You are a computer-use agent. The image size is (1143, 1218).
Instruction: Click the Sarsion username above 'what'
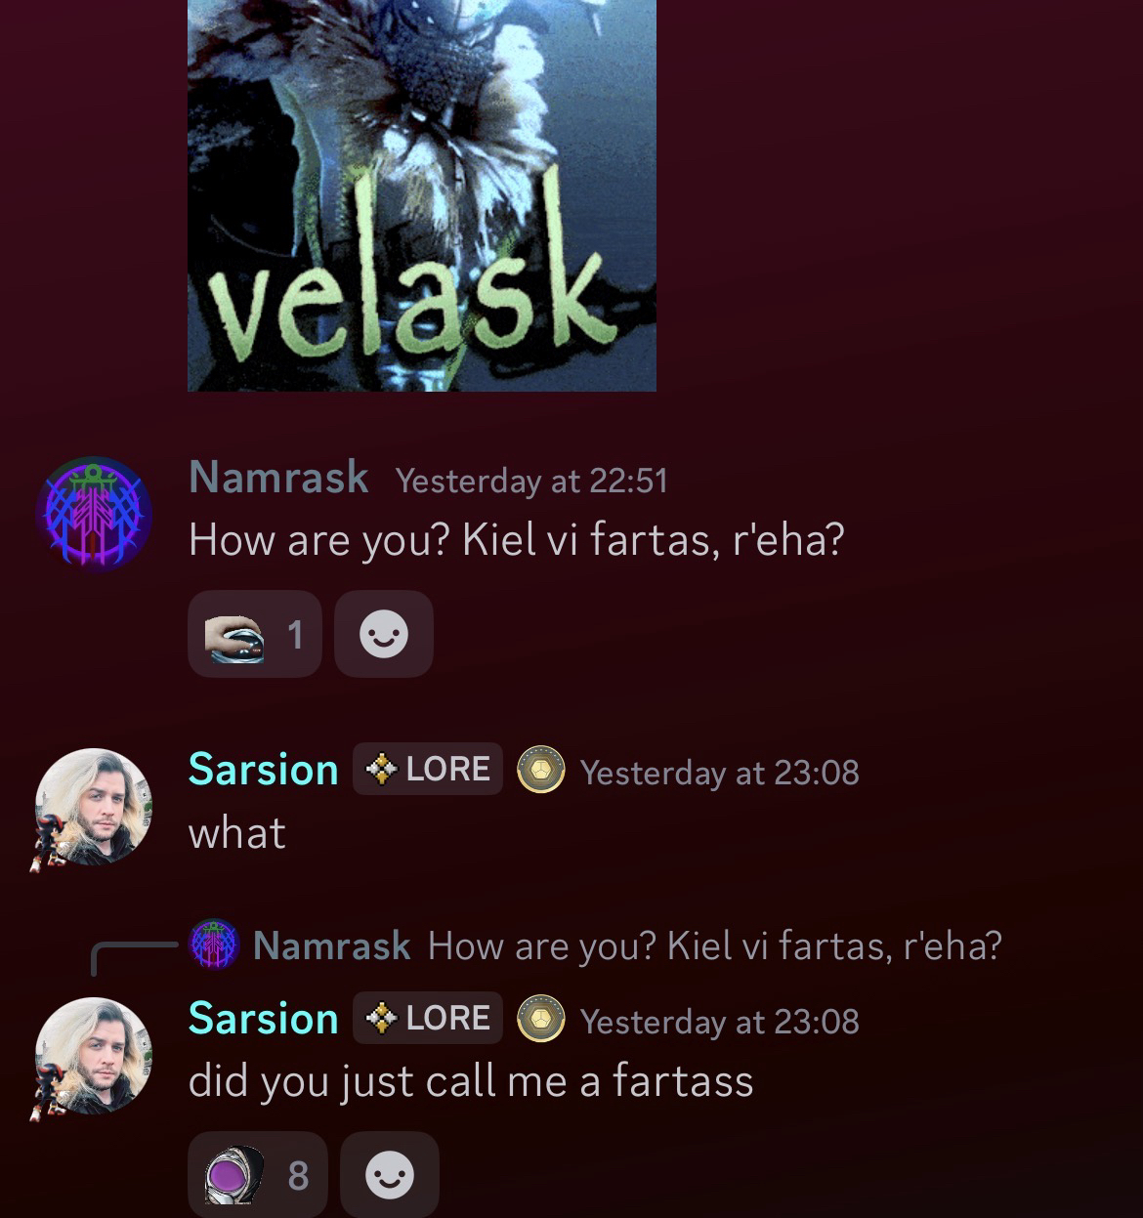[263, 770]
